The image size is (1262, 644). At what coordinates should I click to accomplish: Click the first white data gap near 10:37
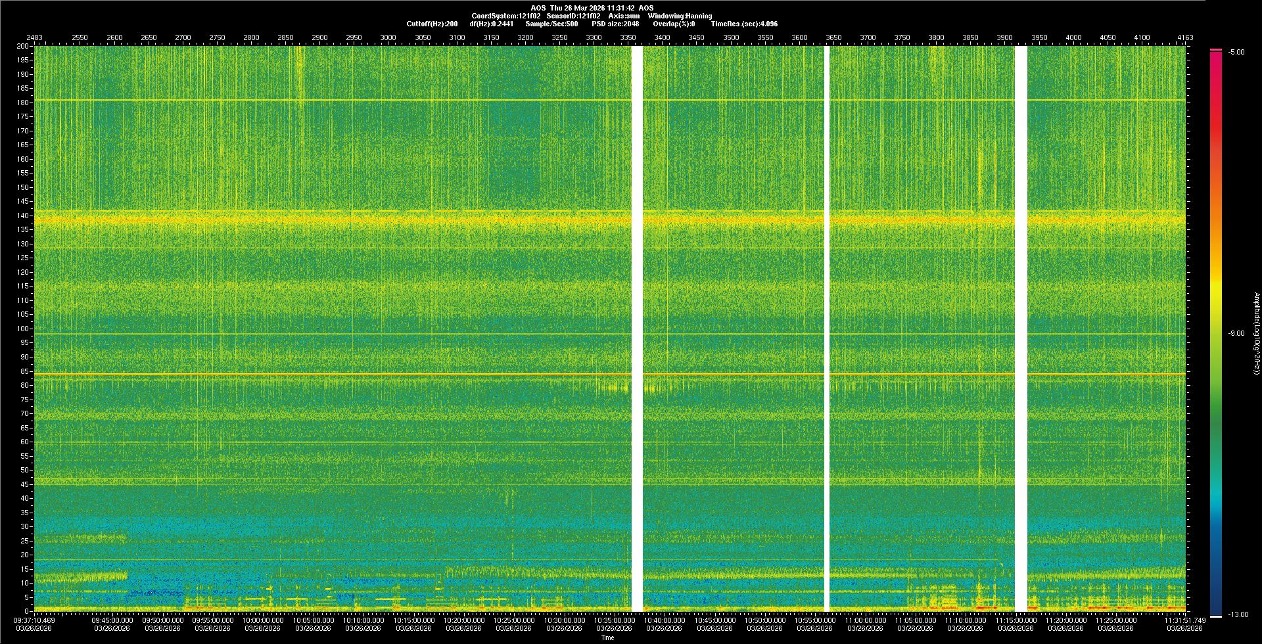[x=636, y=329]
